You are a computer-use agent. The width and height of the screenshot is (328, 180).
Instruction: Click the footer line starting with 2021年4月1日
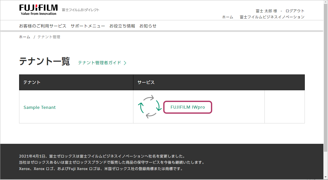[102, 156]
